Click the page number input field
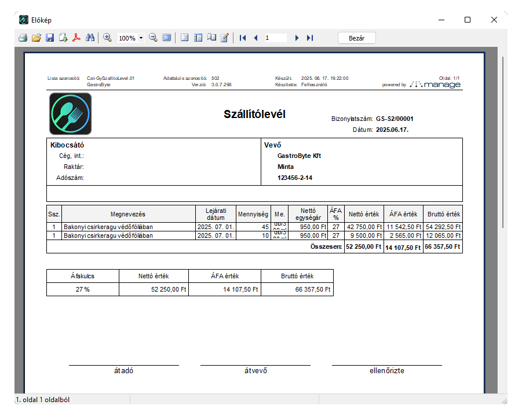The image size is (522, 416). [x=276, y=38]
